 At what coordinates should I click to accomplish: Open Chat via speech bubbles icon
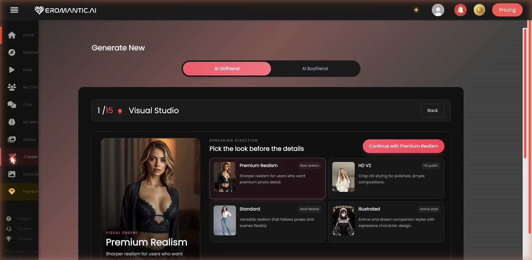12,105
